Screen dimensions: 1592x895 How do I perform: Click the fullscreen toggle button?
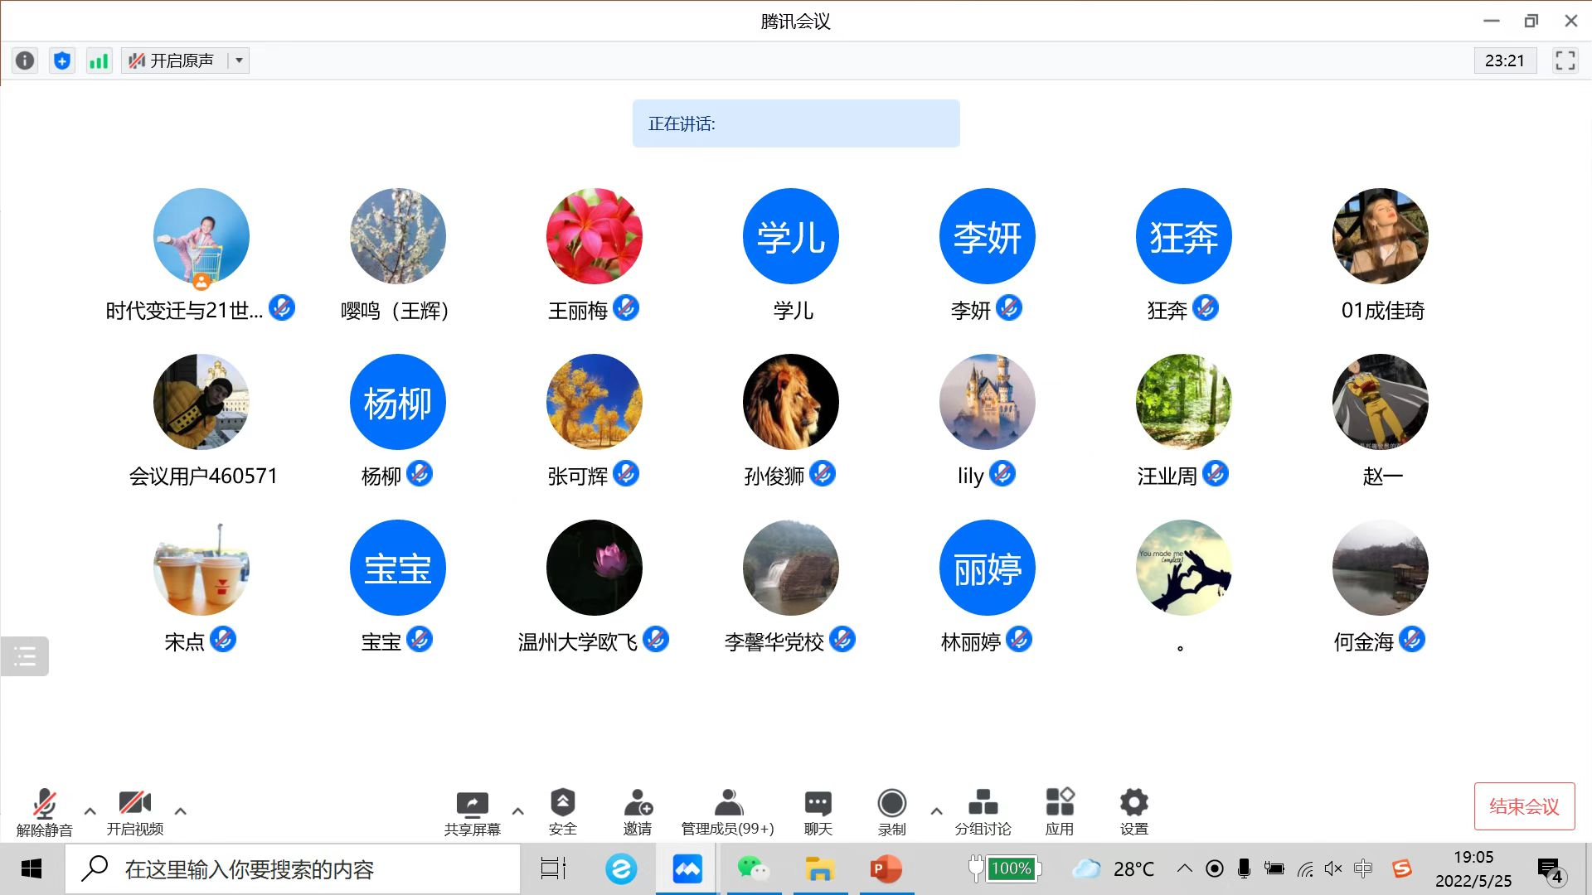pyautogui.click(x=1565, y=60)
